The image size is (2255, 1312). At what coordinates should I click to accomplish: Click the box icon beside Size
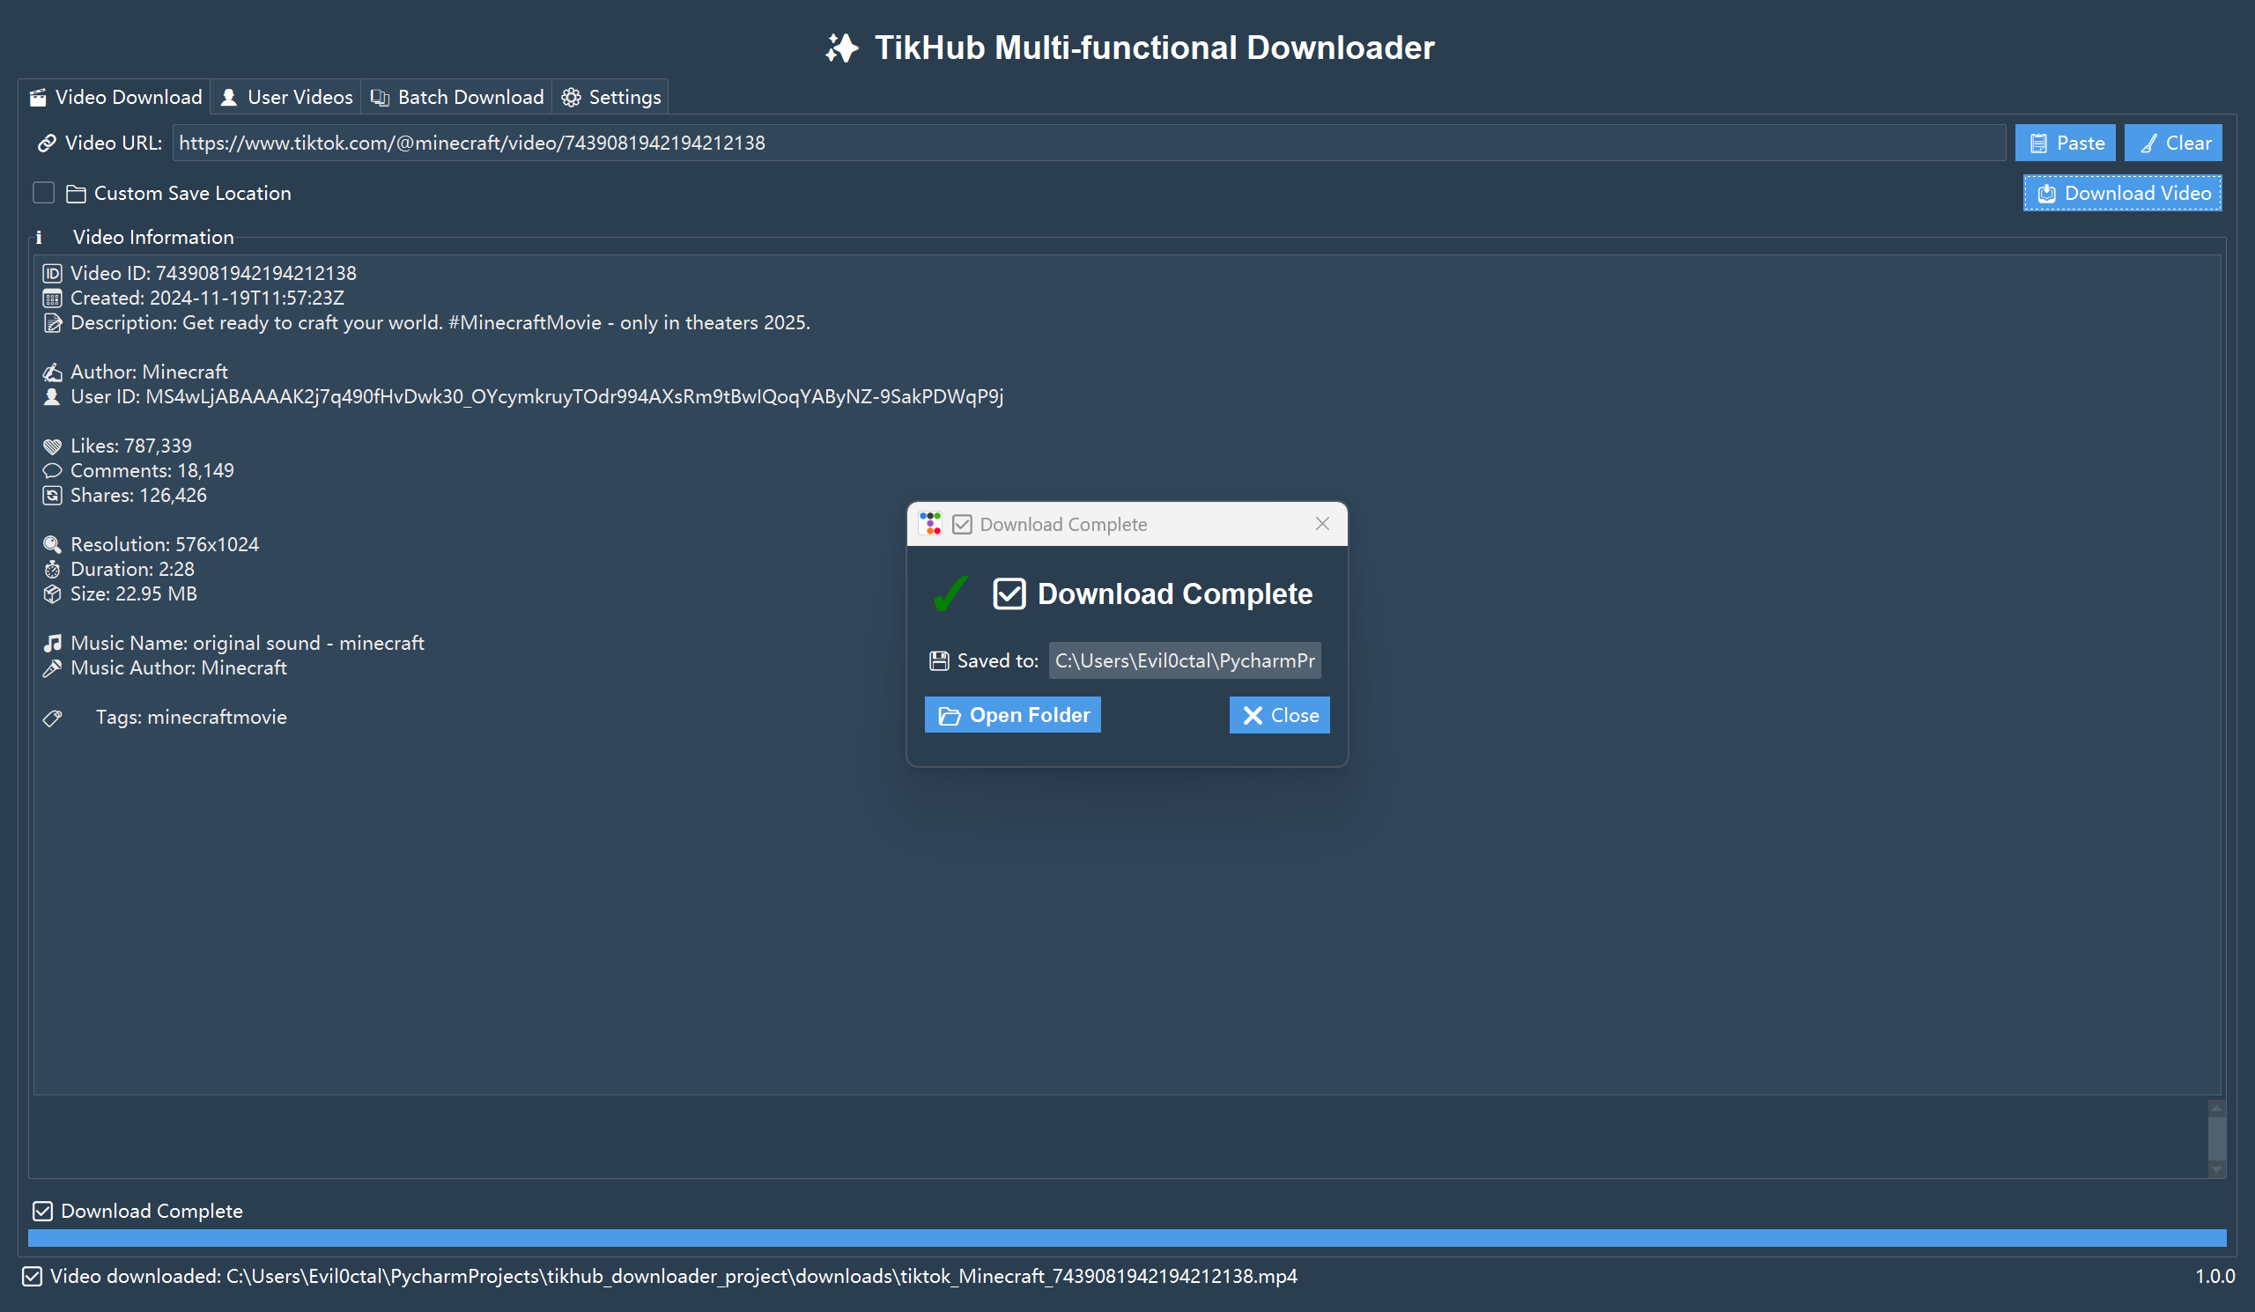[53, 593]
